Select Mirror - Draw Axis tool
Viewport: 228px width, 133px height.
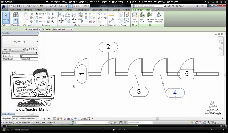click(80, 15)
